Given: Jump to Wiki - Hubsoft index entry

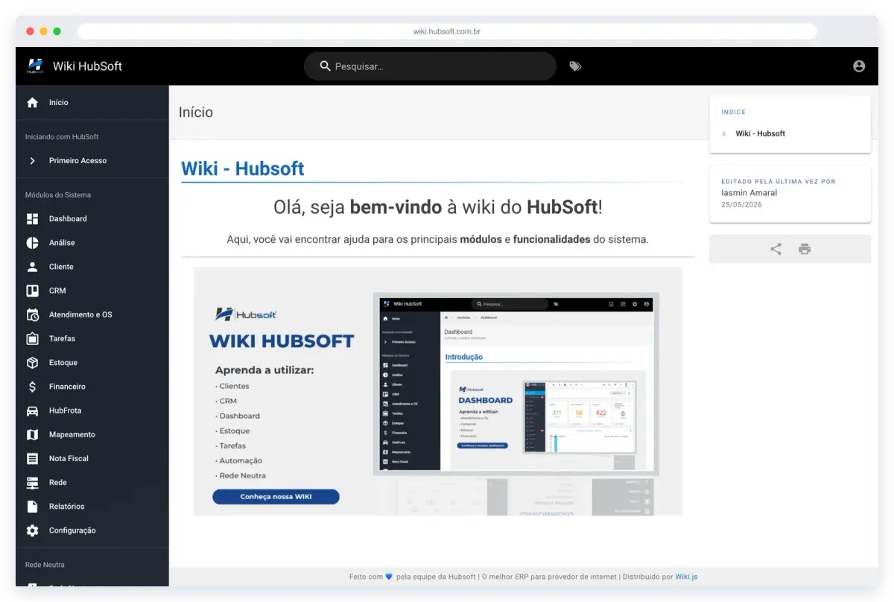Looking at the screenshot, I should pyautogui.click(x=760, y=134).
